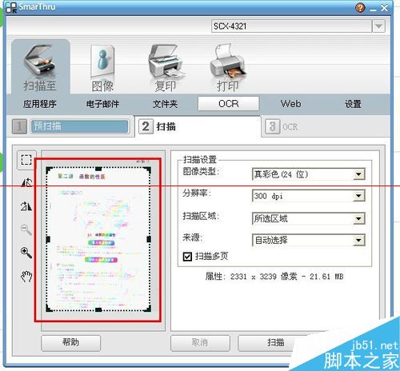Select the OCR tab

[228, 104]
